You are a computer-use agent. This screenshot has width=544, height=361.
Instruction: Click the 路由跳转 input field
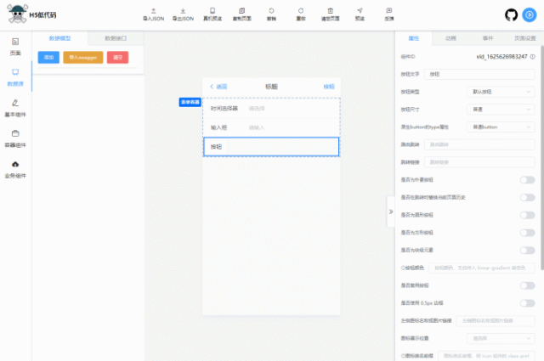tap(479, 144)
